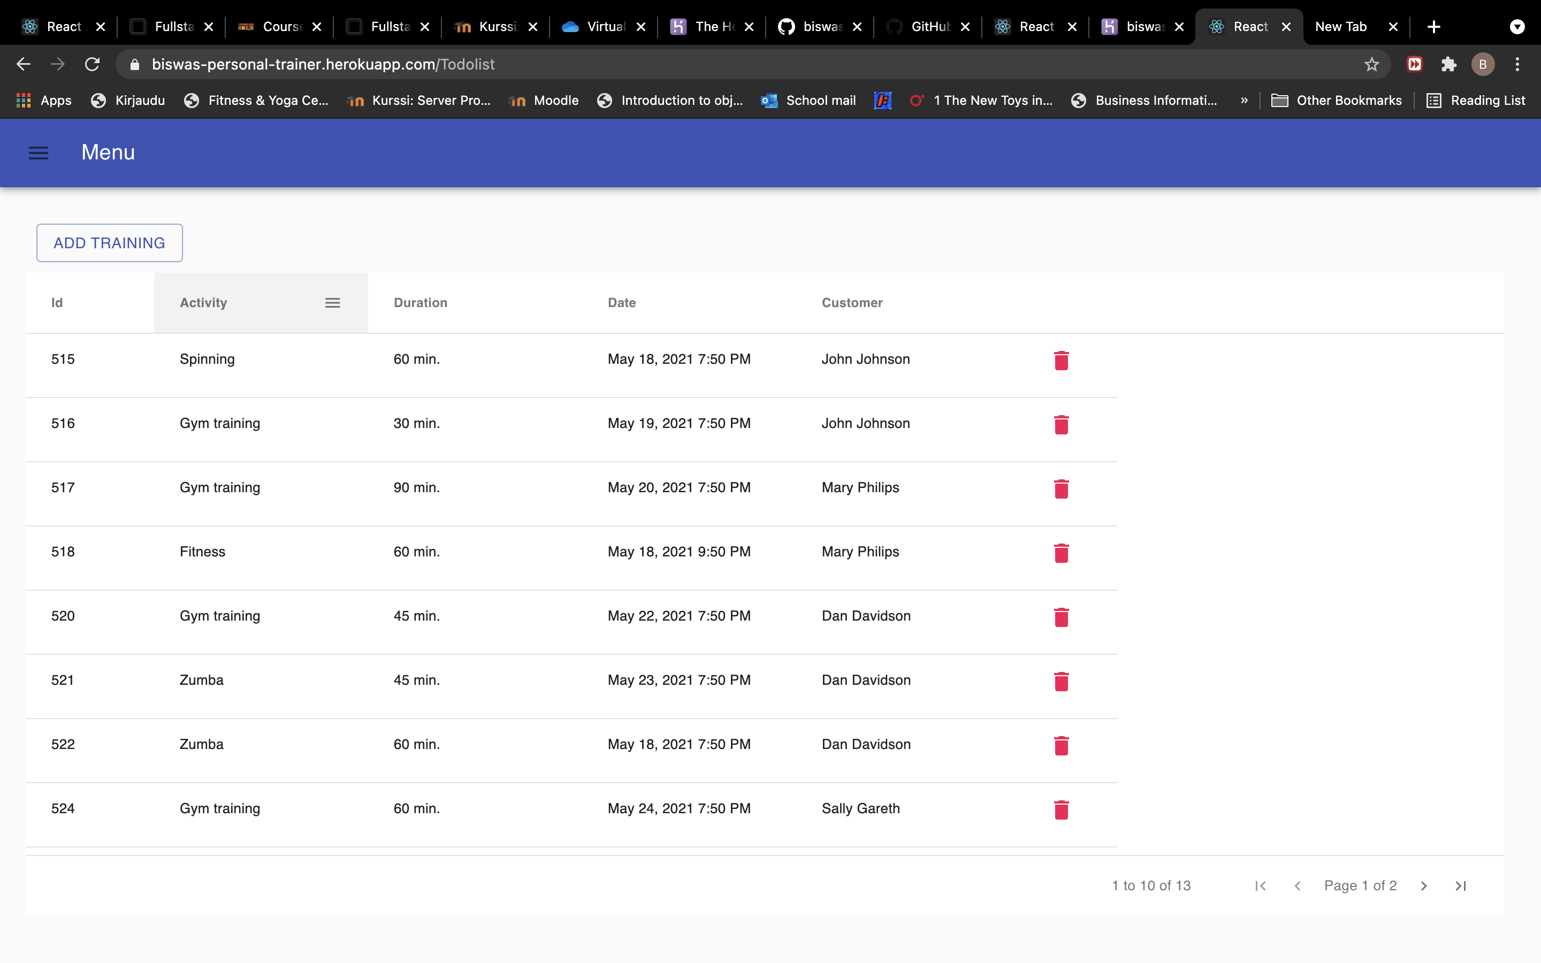Screen dimensions: 1541x963
Task: Open the tab search dropdown arrow
Action: coord(1517,27)
